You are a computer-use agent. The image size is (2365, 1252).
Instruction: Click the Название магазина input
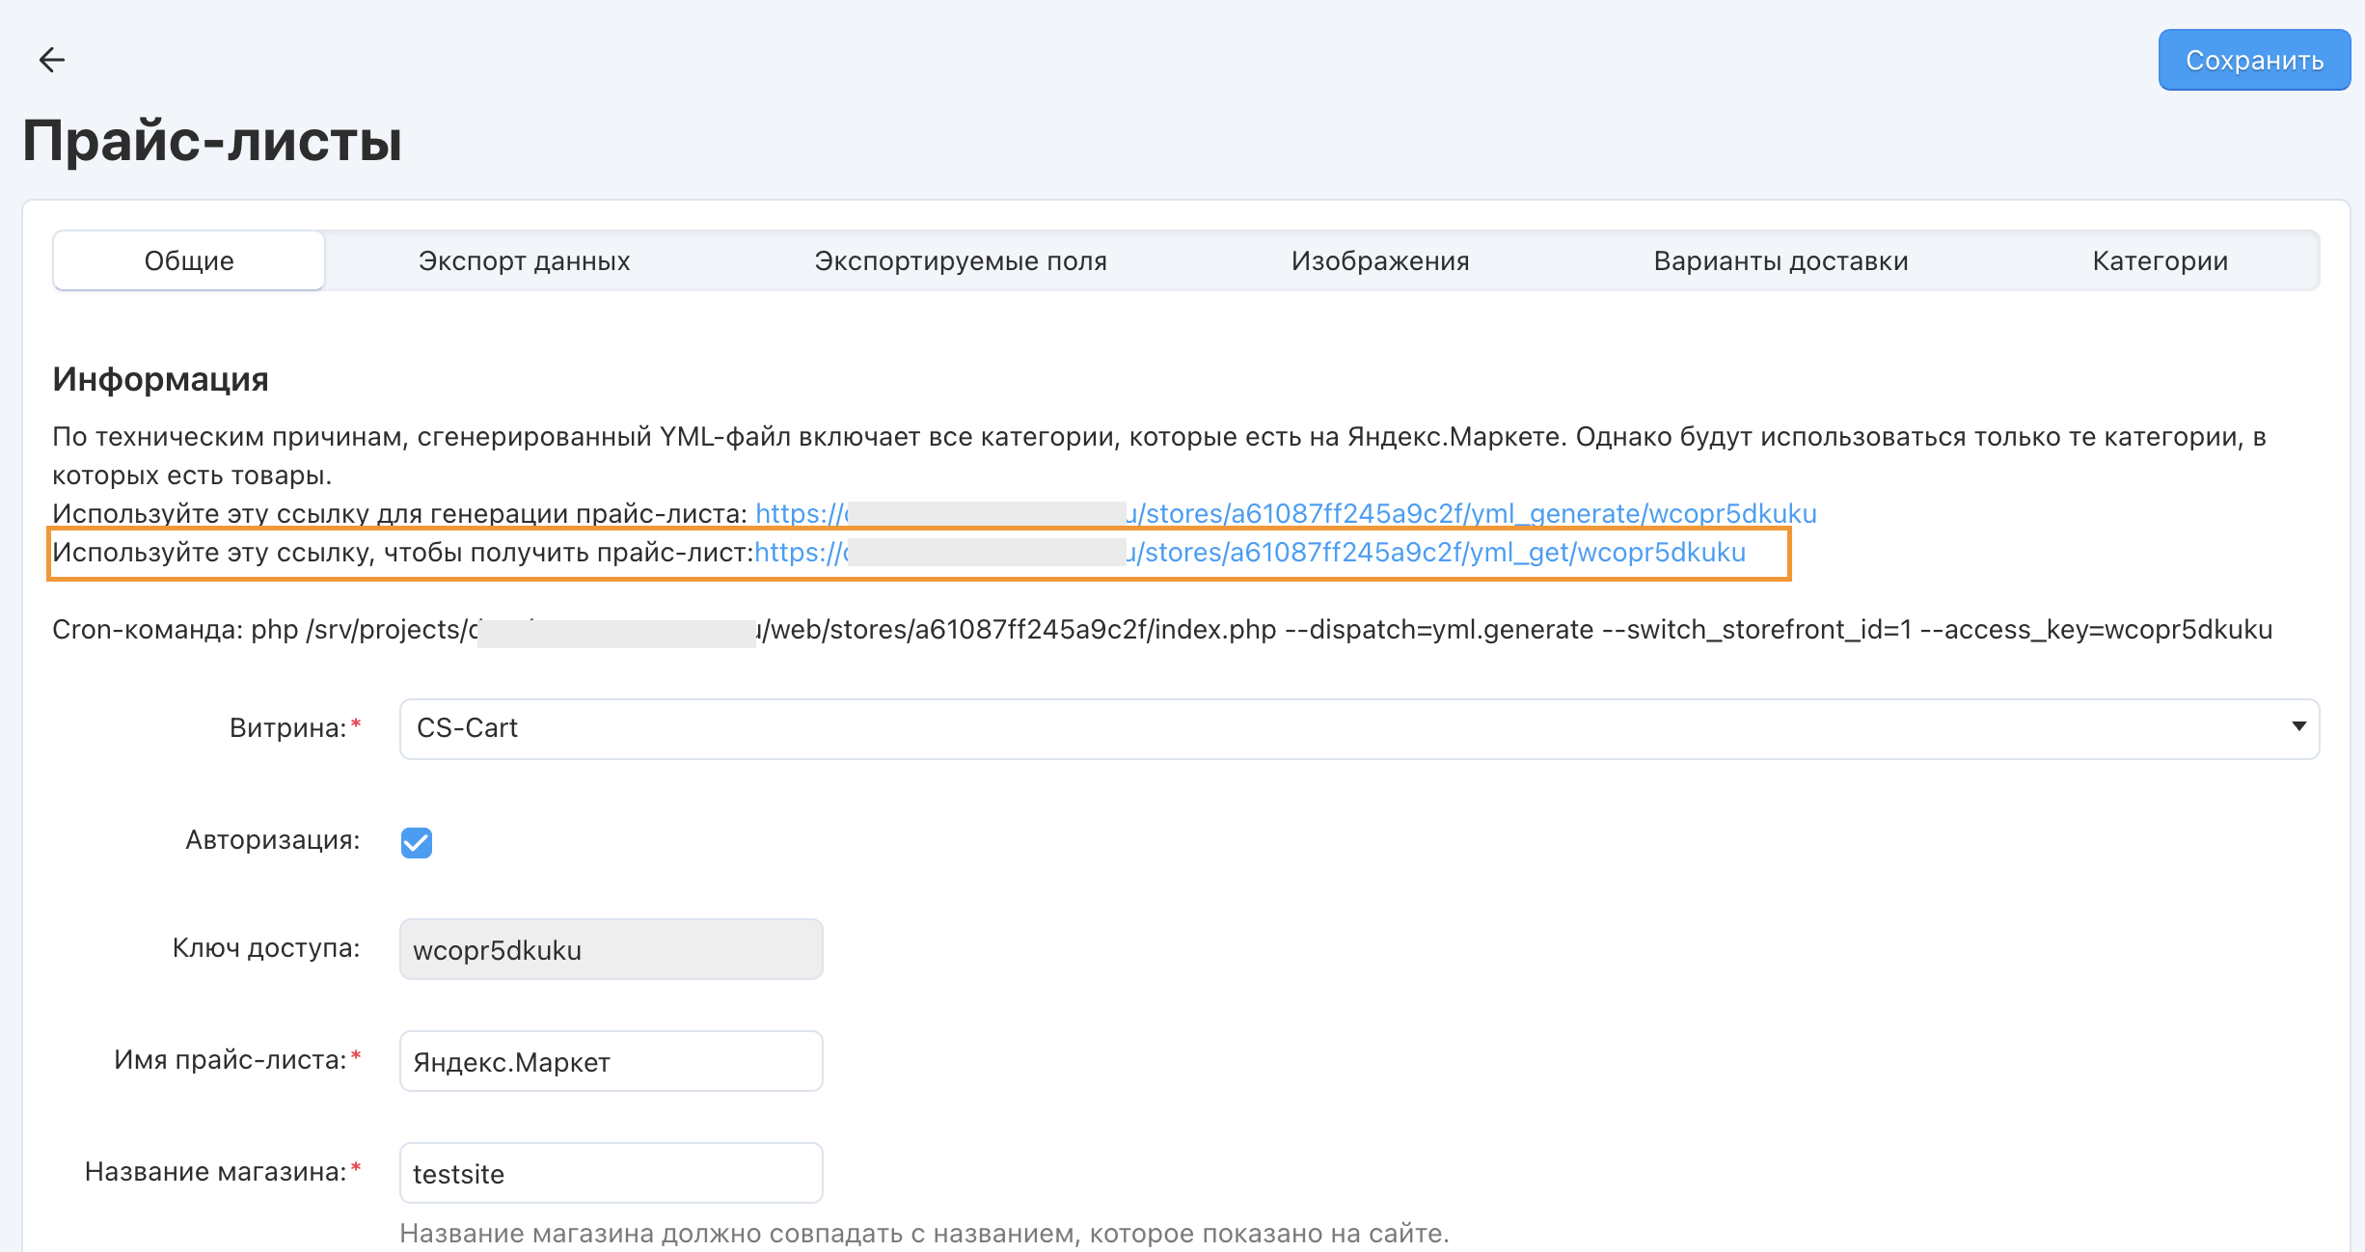pos(611,1174)
